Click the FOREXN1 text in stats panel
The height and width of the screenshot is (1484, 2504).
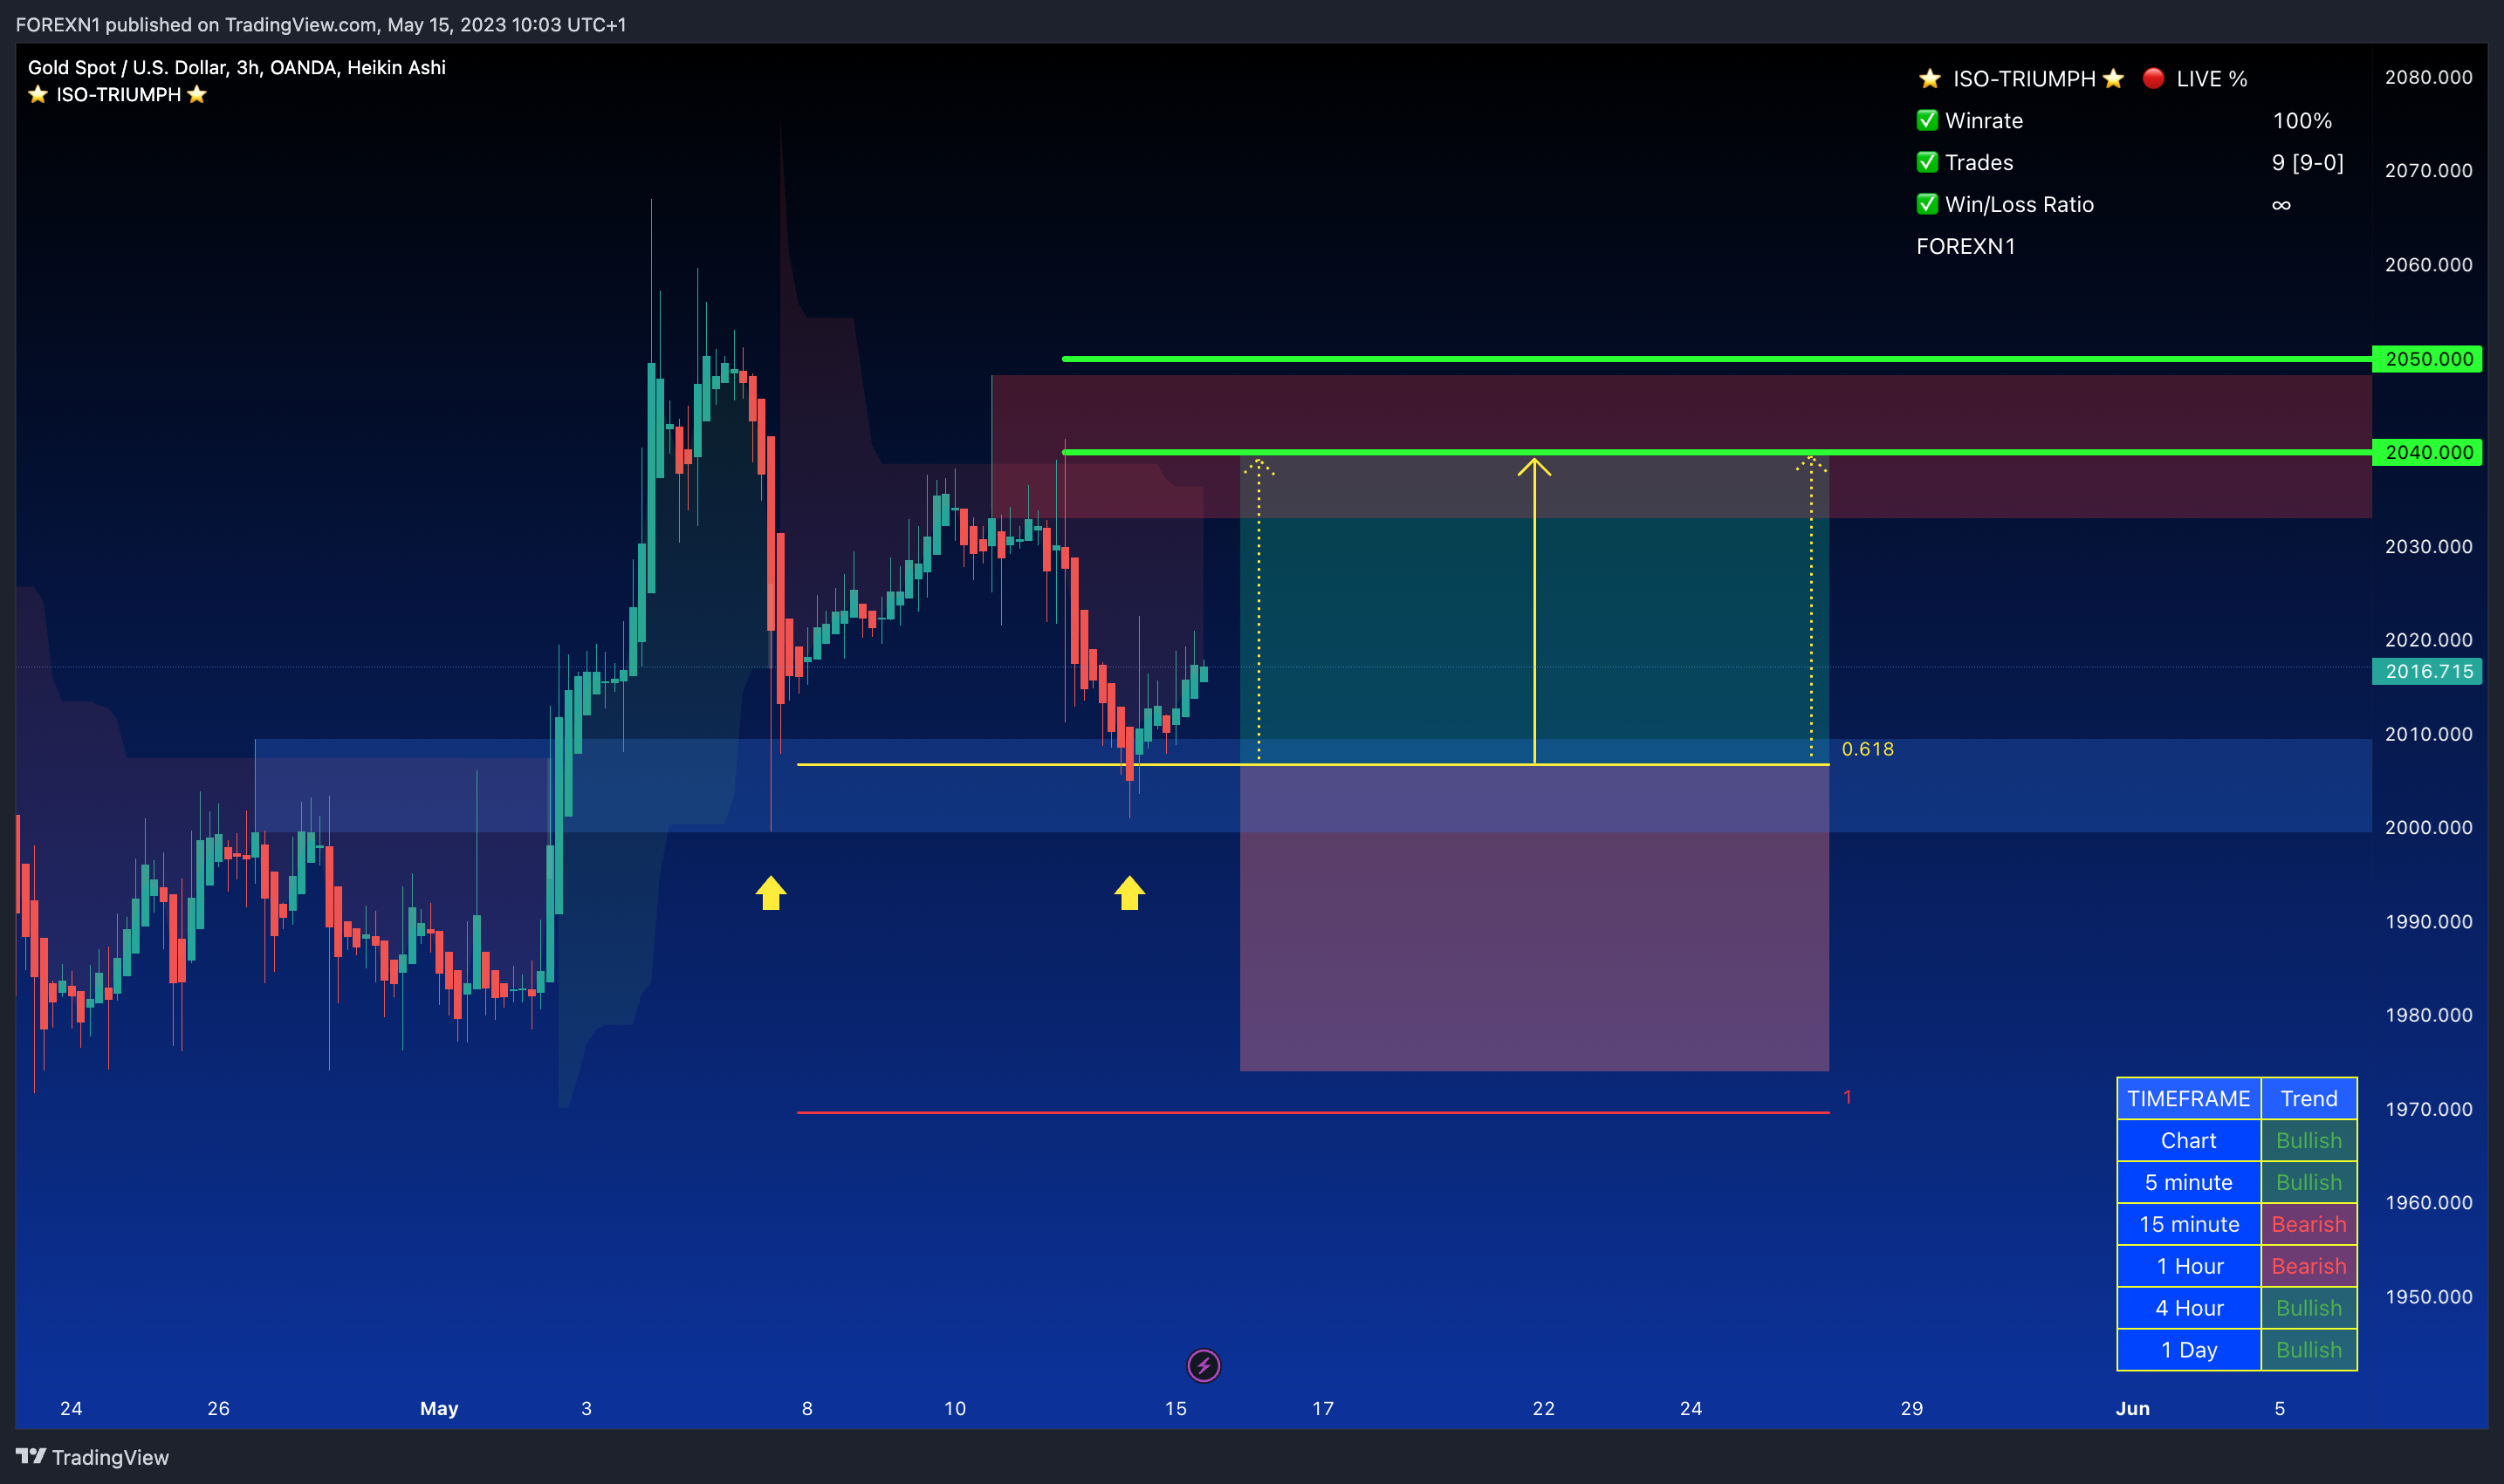coord(1965,246)
